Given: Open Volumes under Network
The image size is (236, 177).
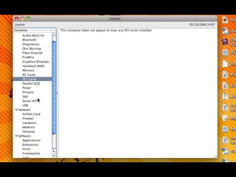Looking at the screenshot, I should click(29, 132).
